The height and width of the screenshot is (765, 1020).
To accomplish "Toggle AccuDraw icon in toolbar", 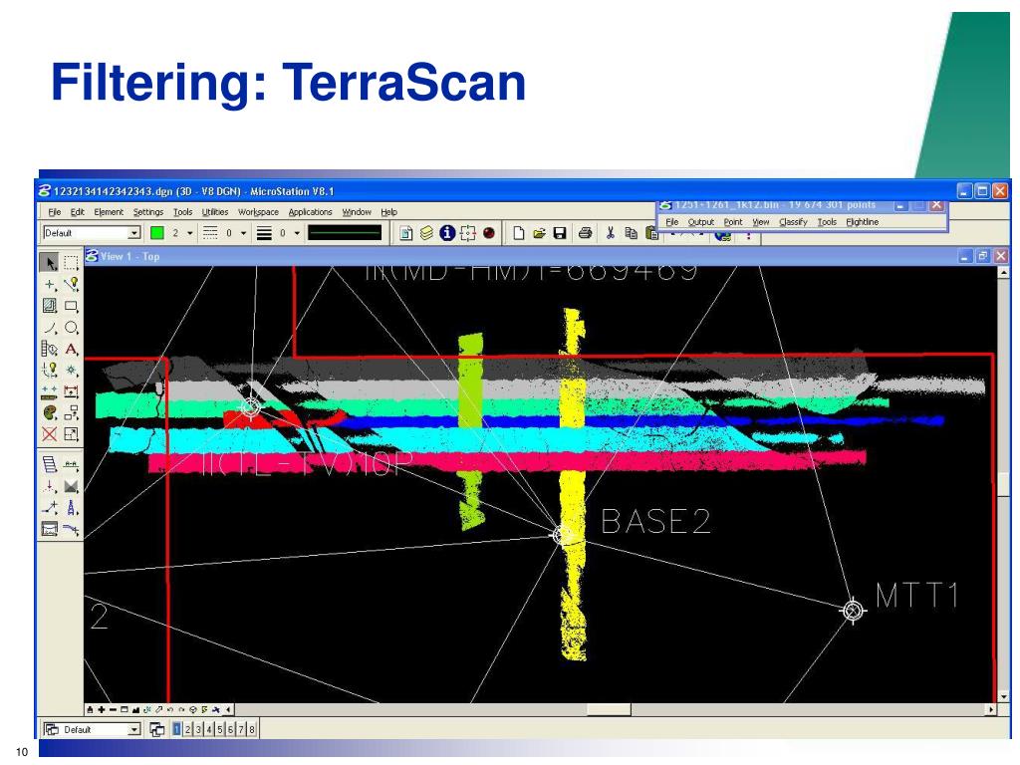I will coord(468,233).
